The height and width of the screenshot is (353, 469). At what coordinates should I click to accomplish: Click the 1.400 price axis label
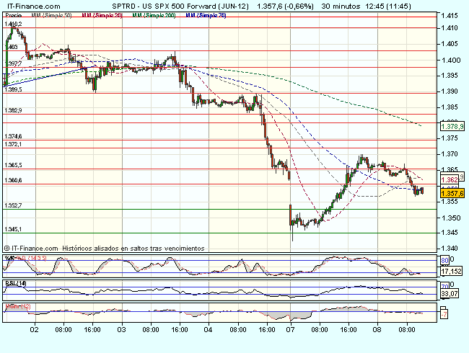(x=451, y=61)
